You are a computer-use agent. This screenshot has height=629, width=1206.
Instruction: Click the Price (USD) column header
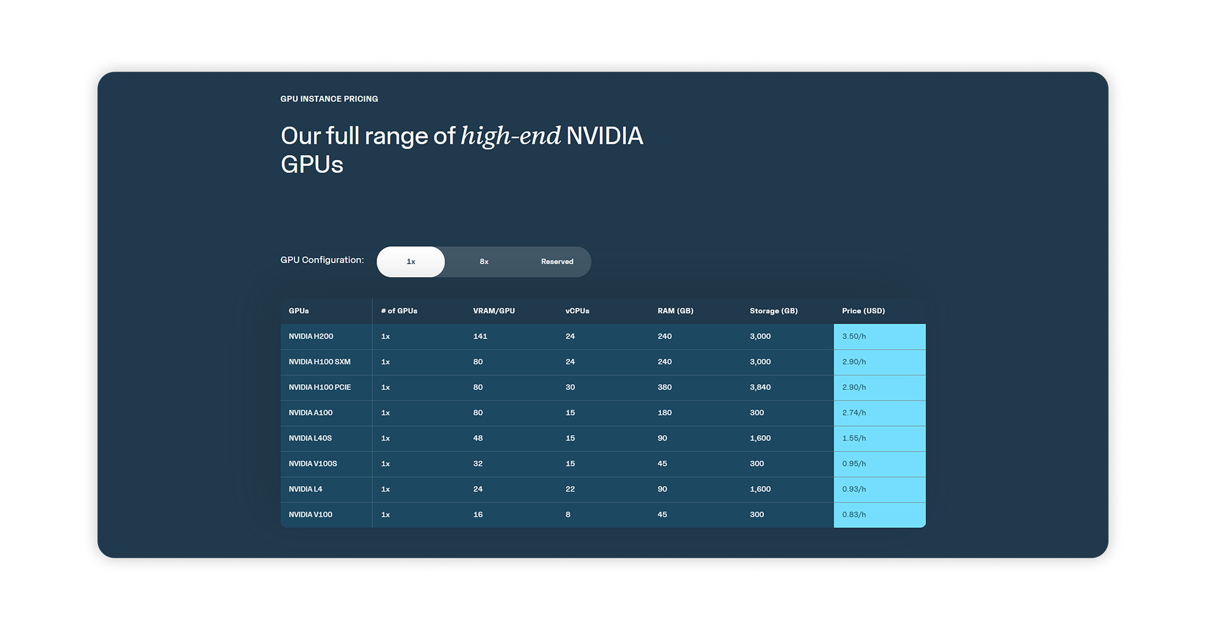[863, 311]
